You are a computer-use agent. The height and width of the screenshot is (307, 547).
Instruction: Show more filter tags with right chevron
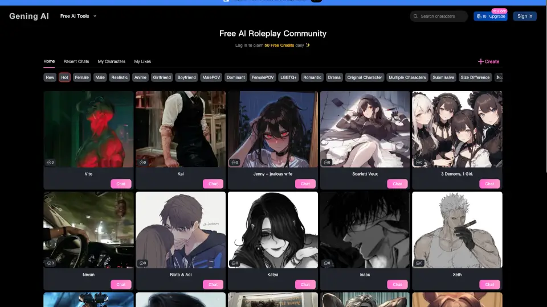pos(498,77)
